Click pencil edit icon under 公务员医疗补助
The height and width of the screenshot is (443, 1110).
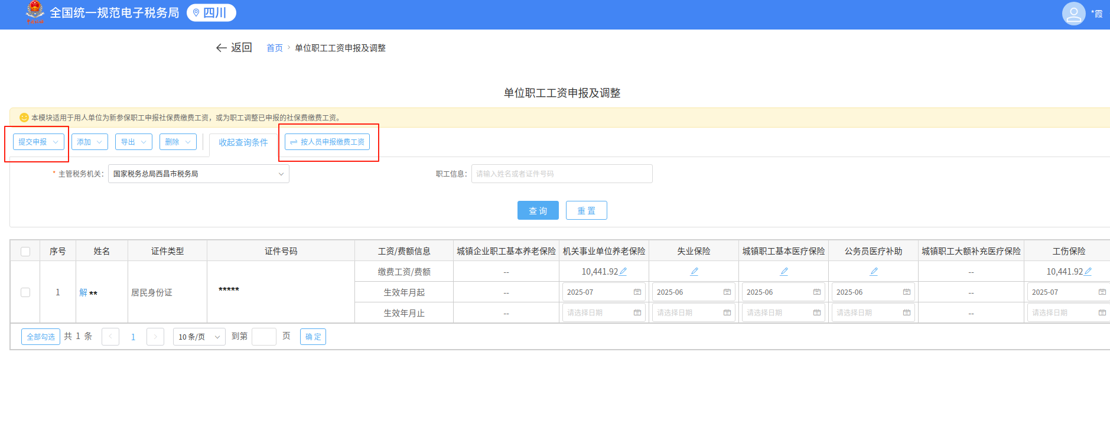(x=874, y=272)
